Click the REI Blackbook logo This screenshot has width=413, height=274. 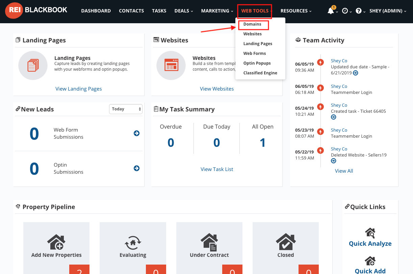(x=36, y=11)
